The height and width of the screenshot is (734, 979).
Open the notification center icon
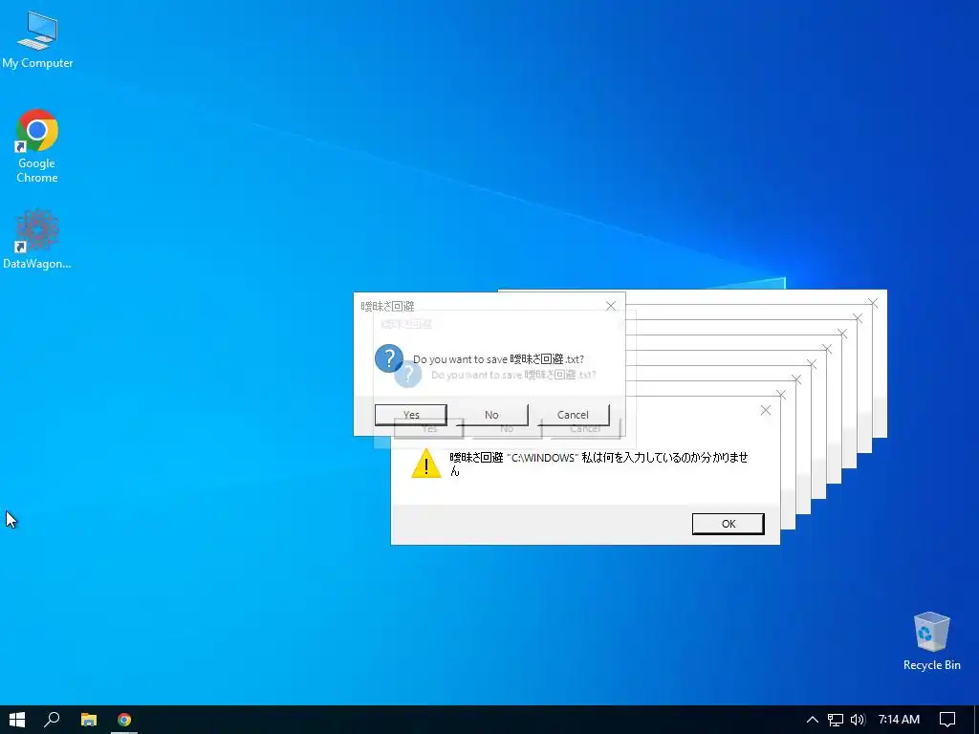(947, 720)
